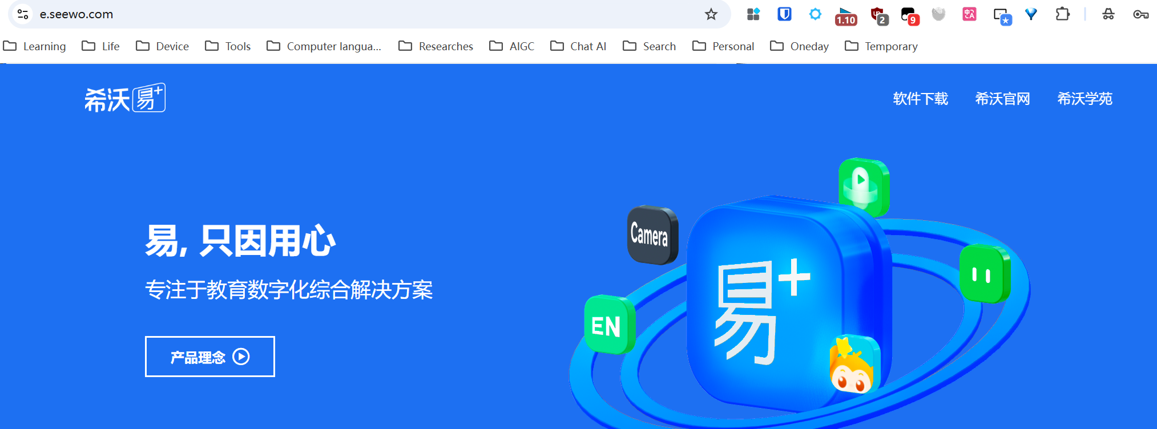1157x429 pixels.
Task: Open the password manager key icon
Action: (x=1140, y=14)
